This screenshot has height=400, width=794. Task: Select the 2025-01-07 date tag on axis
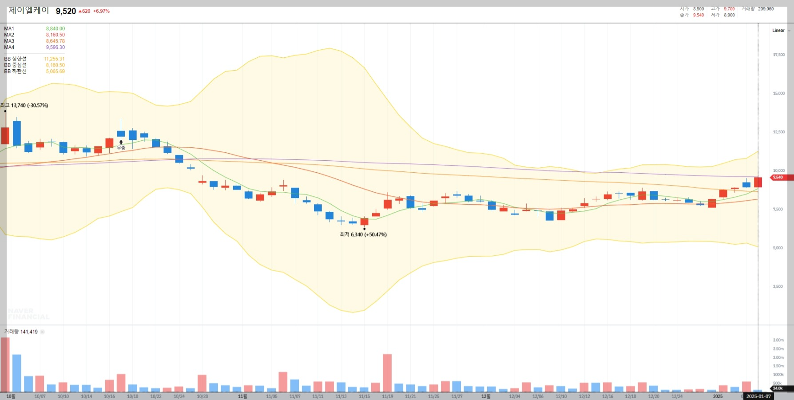(x=758, y=396)
